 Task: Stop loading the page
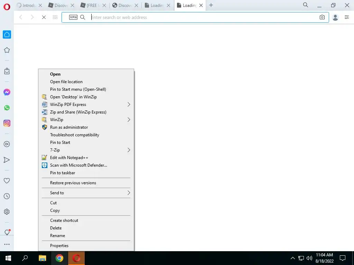pos(44,17)
